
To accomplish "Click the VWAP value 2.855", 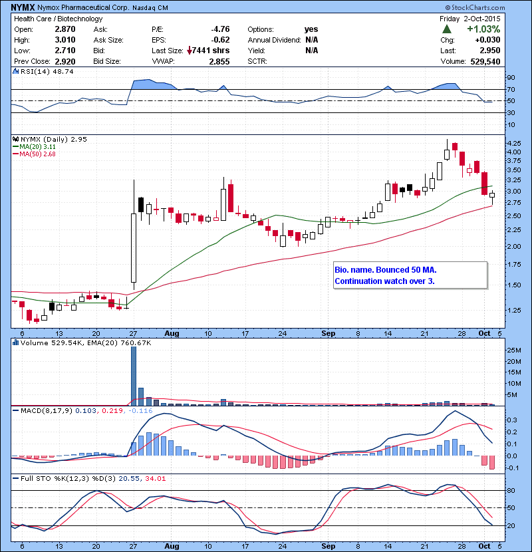I will pos(219,62).
